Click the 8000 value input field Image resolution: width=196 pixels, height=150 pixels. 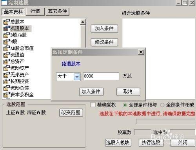(x=101, y=76)
